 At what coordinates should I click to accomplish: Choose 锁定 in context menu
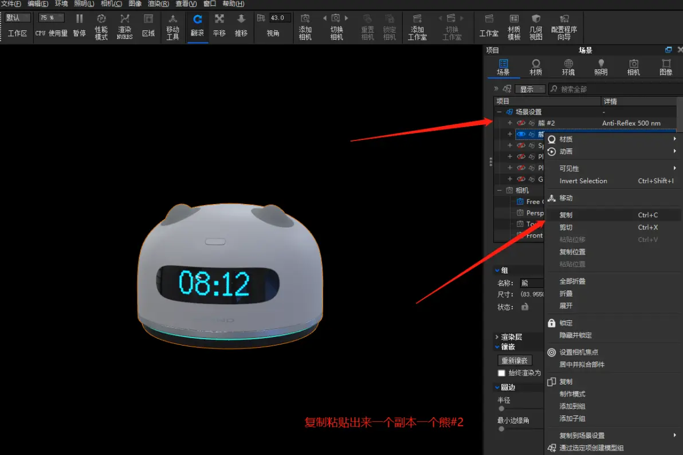coord(613,323)
